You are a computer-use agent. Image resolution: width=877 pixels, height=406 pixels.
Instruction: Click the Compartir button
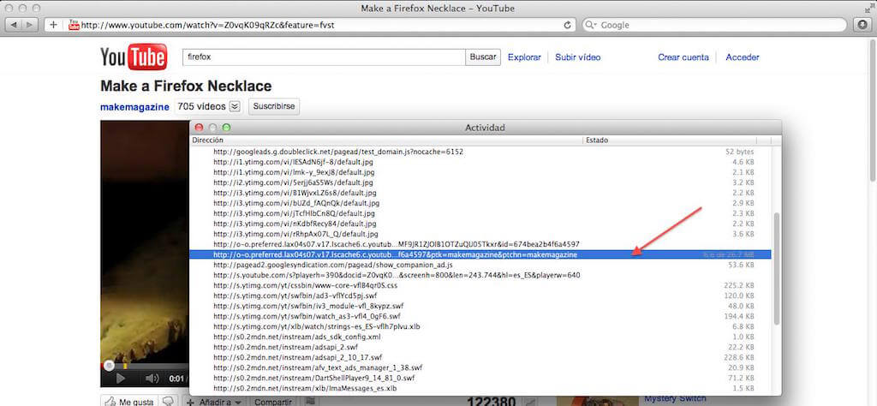(273, 402)
